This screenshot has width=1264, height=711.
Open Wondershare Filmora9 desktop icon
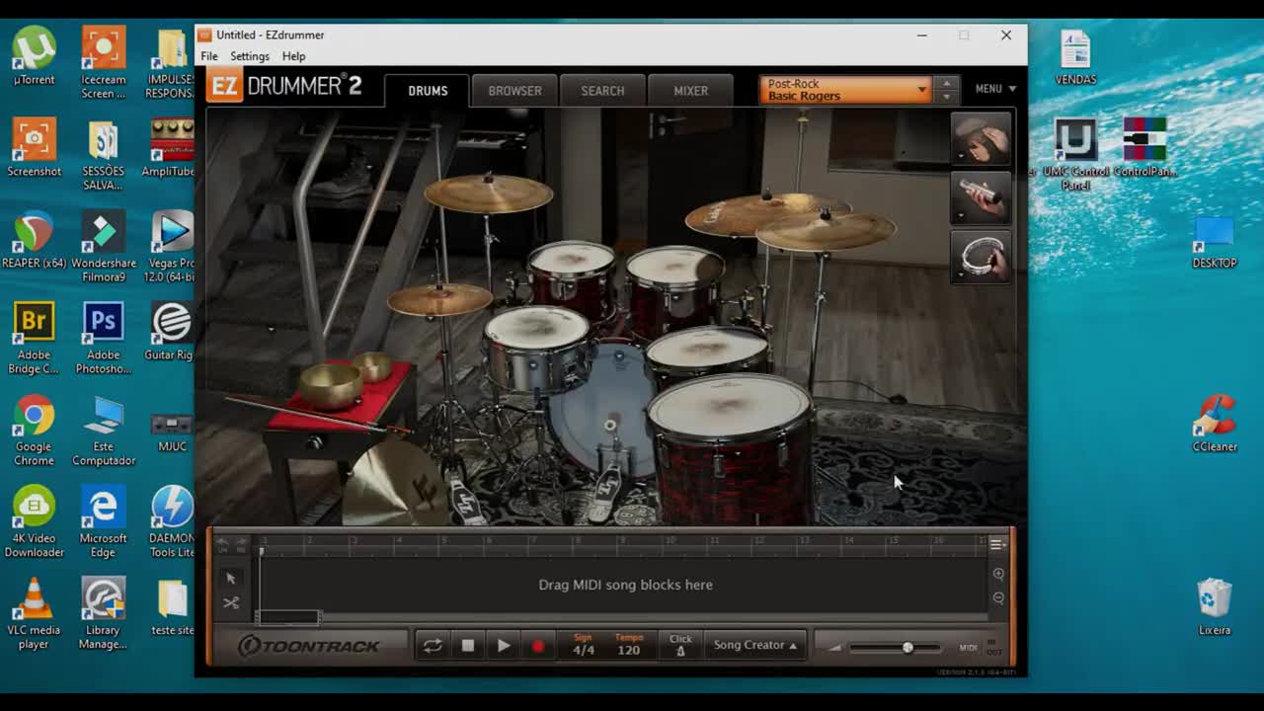click(104, 247)
